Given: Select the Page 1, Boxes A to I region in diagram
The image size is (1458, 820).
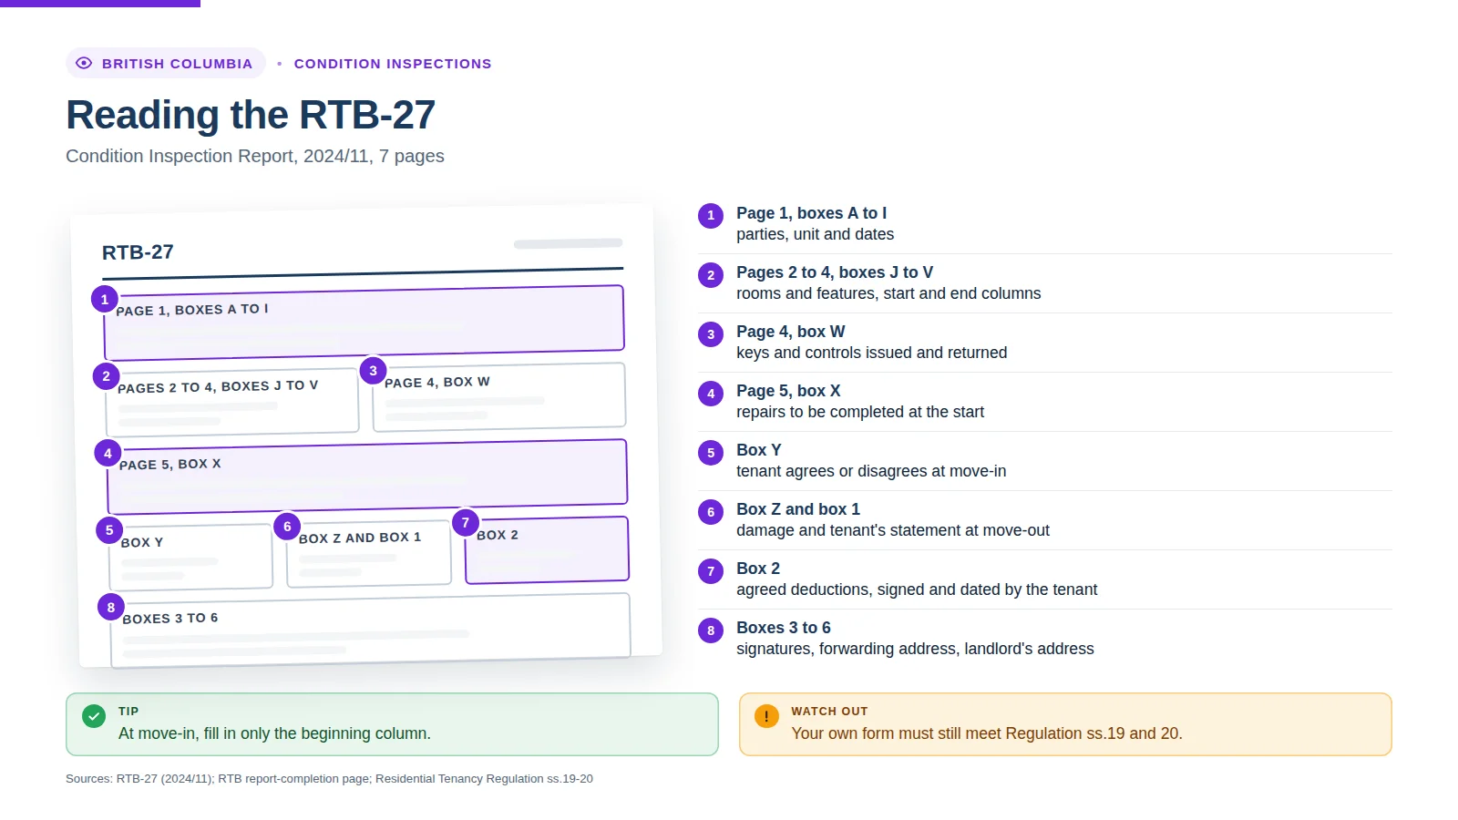Looking at the screenshot, I should pos(364,322).
